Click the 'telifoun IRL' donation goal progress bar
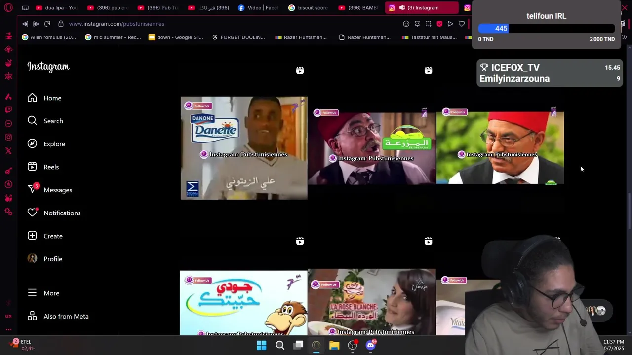632x355 pixels. click(x=547, y=29)
